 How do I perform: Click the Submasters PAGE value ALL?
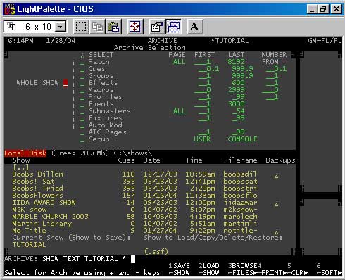(179, 111)
